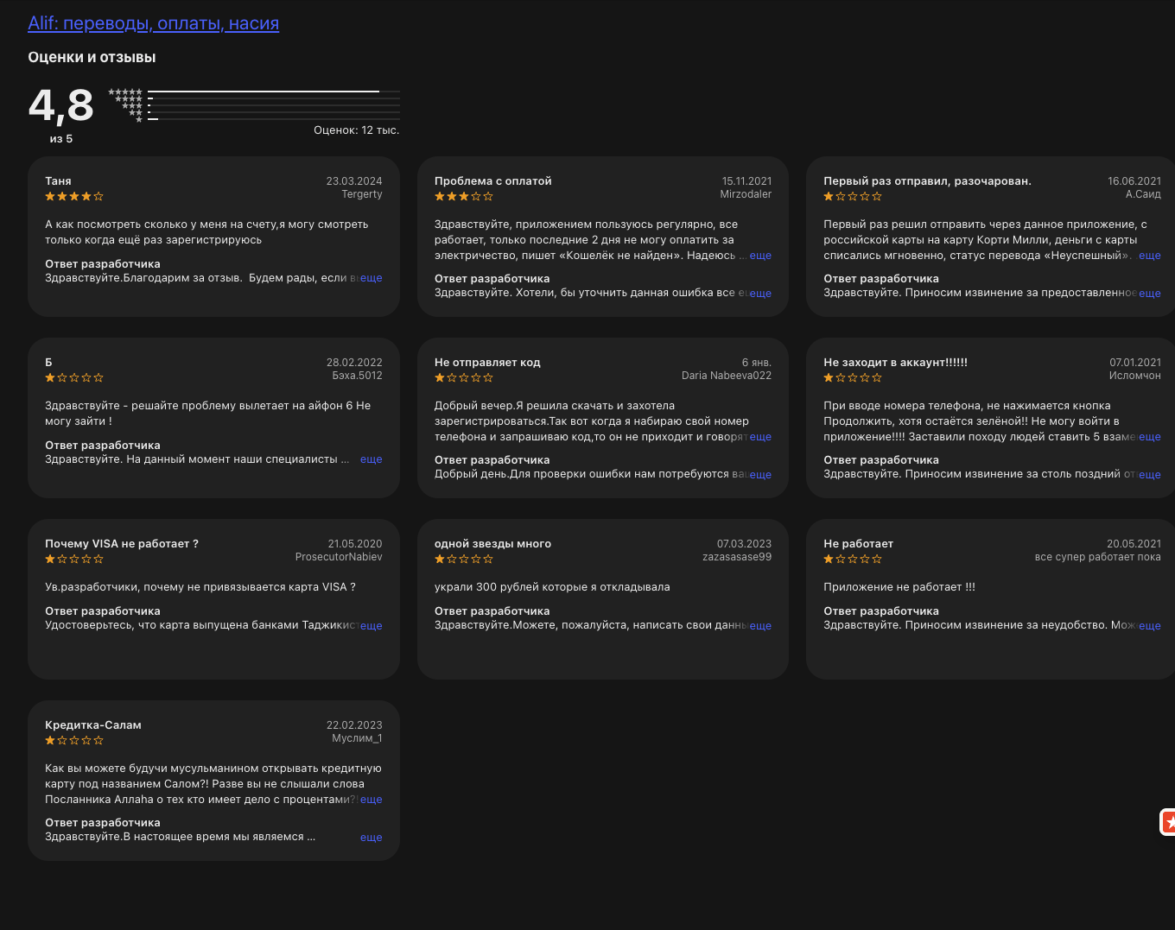Click the one-star rating on Кредитка-Салам review
This screenshot has width=1175, height=930.
74,741
